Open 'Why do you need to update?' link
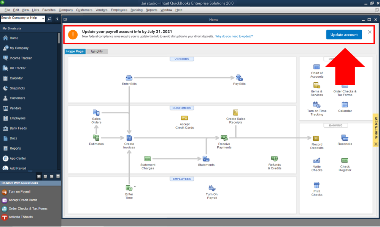Image resolution: width=380 pixels, height=227 pixels. 234,36
